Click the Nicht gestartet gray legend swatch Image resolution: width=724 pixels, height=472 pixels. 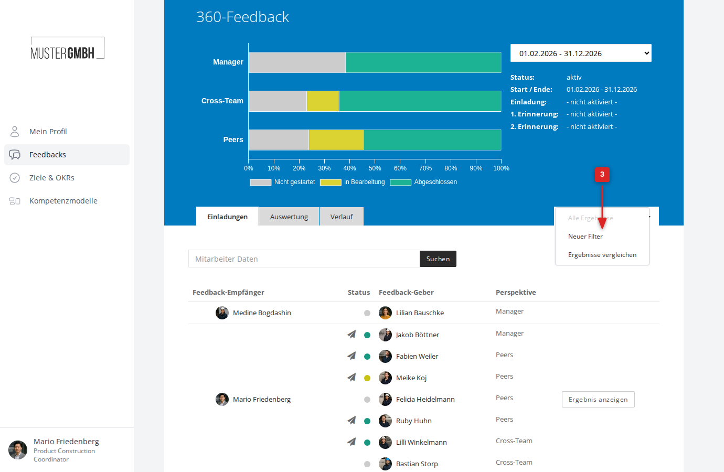pos(260,183)
